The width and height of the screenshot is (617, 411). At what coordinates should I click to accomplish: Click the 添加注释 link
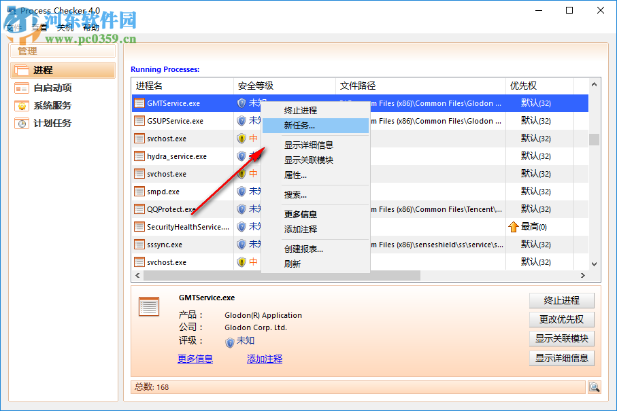point(265,359)
